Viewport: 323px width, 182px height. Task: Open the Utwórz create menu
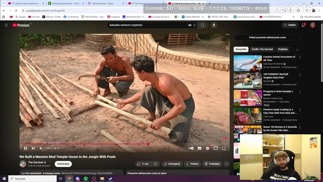click(x=290, y=25)
